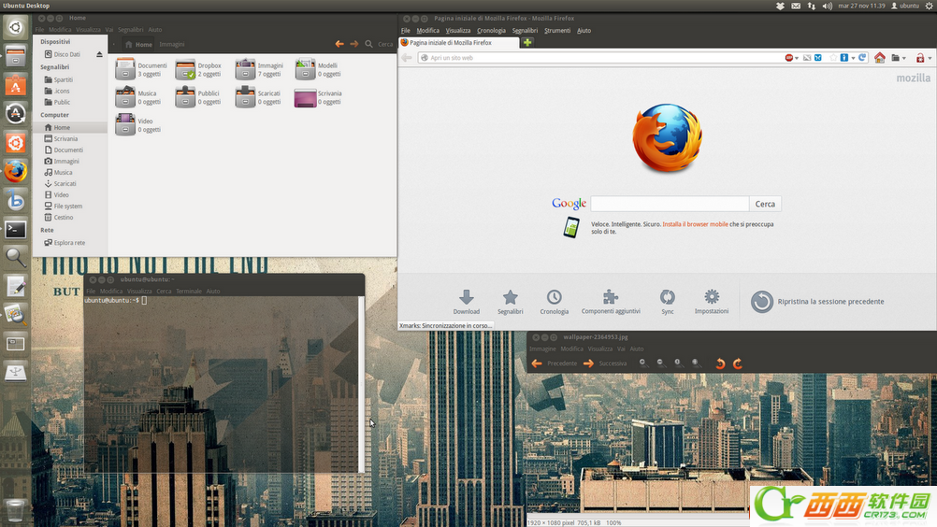Click the terminal window scrollbar
Viewport: 937px width, 527px height.
click(361, 384)
